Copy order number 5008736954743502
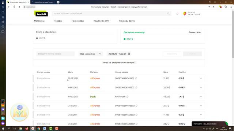234x131 pixels. click(x=136, y=78)
